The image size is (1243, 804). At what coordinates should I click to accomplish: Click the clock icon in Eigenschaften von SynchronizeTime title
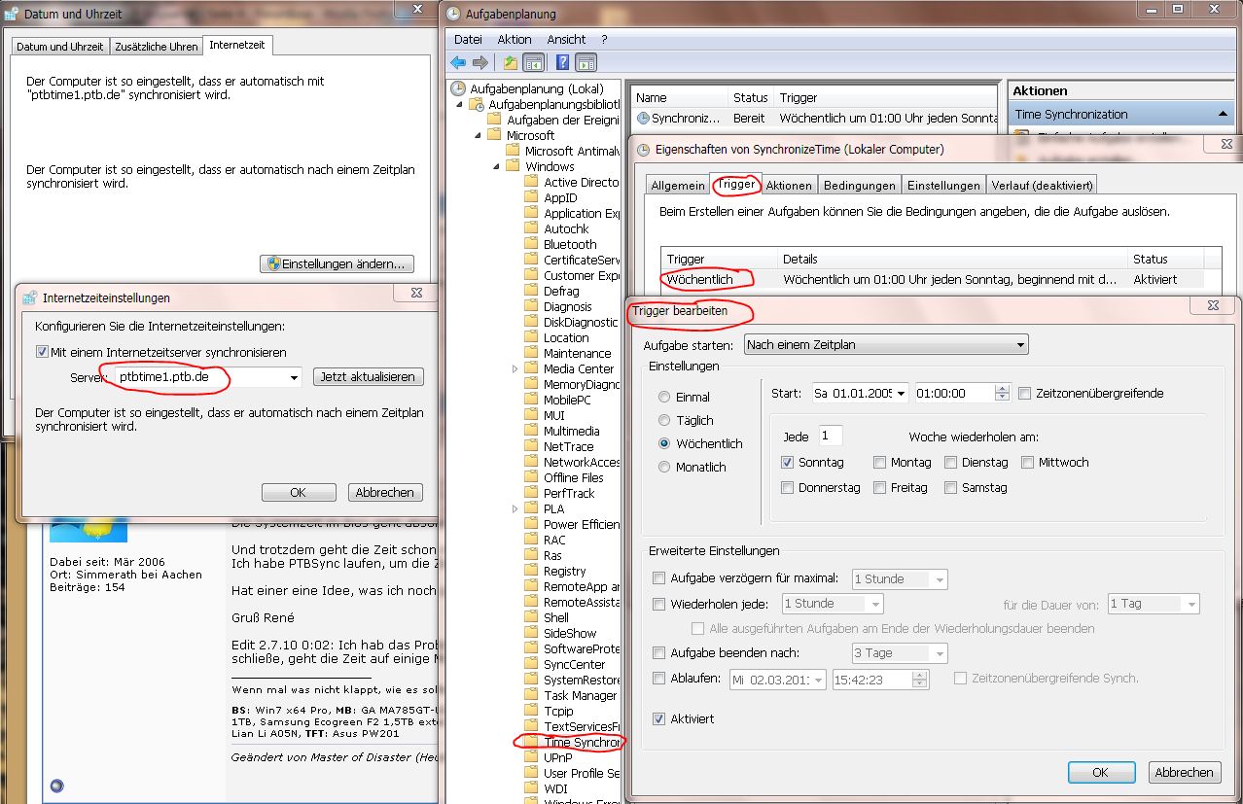point(643,150)
